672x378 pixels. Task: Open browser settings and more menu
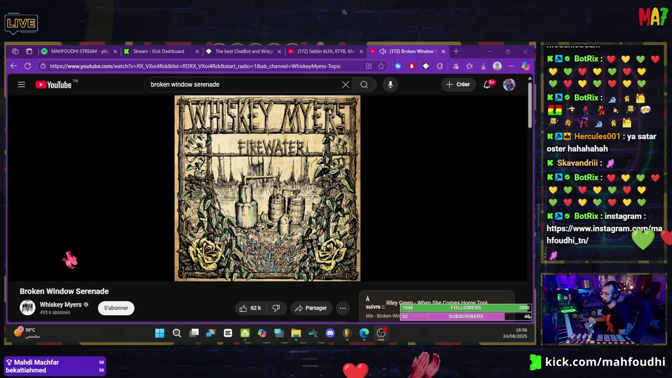(x=511, y=66)
